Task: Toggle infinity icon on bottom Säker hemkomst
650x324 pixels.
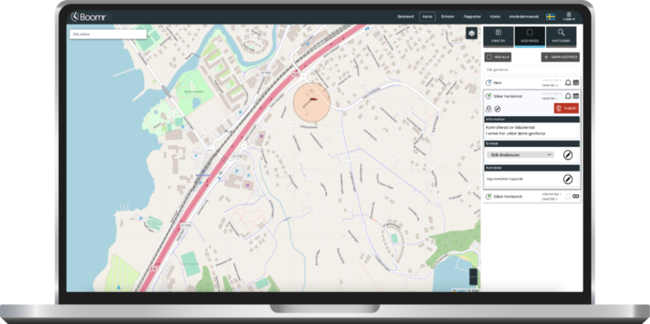Action: [576, 197]
